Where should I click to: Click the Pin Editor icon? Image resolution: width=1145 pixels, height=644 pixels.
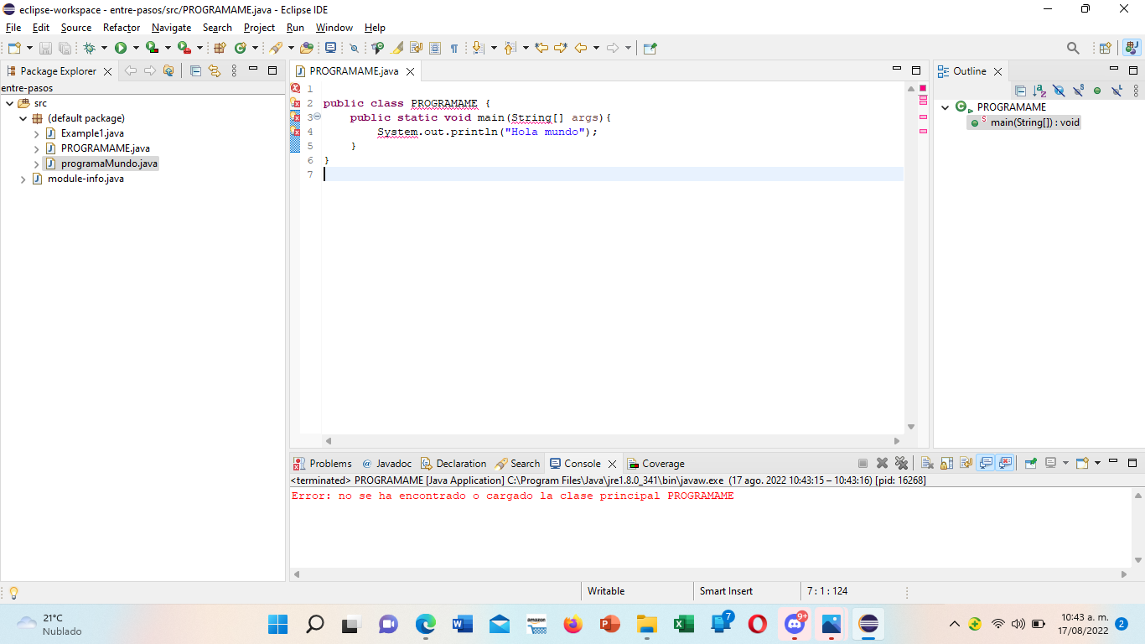point(650,48)
